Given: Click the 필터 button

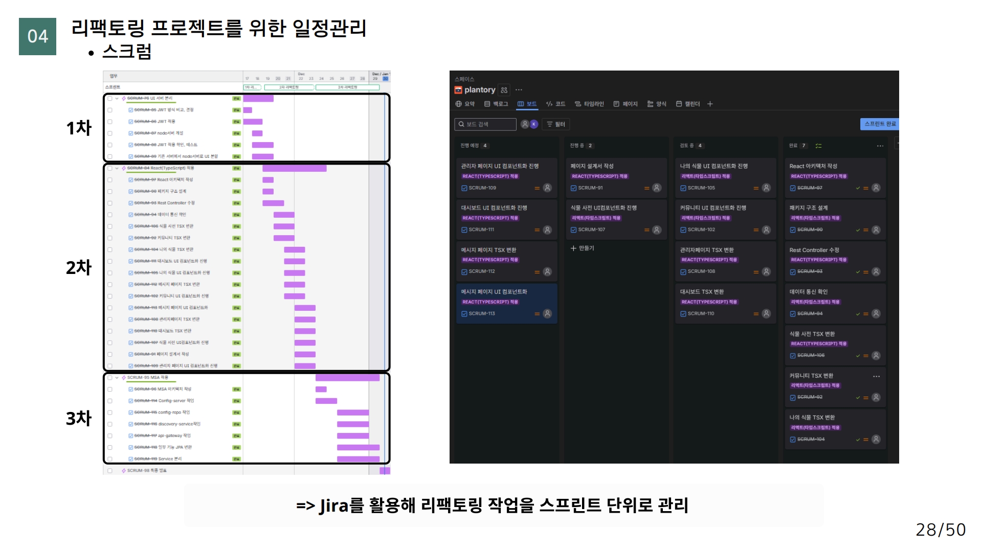Looking at the screenshot, I should pos(556,124).
